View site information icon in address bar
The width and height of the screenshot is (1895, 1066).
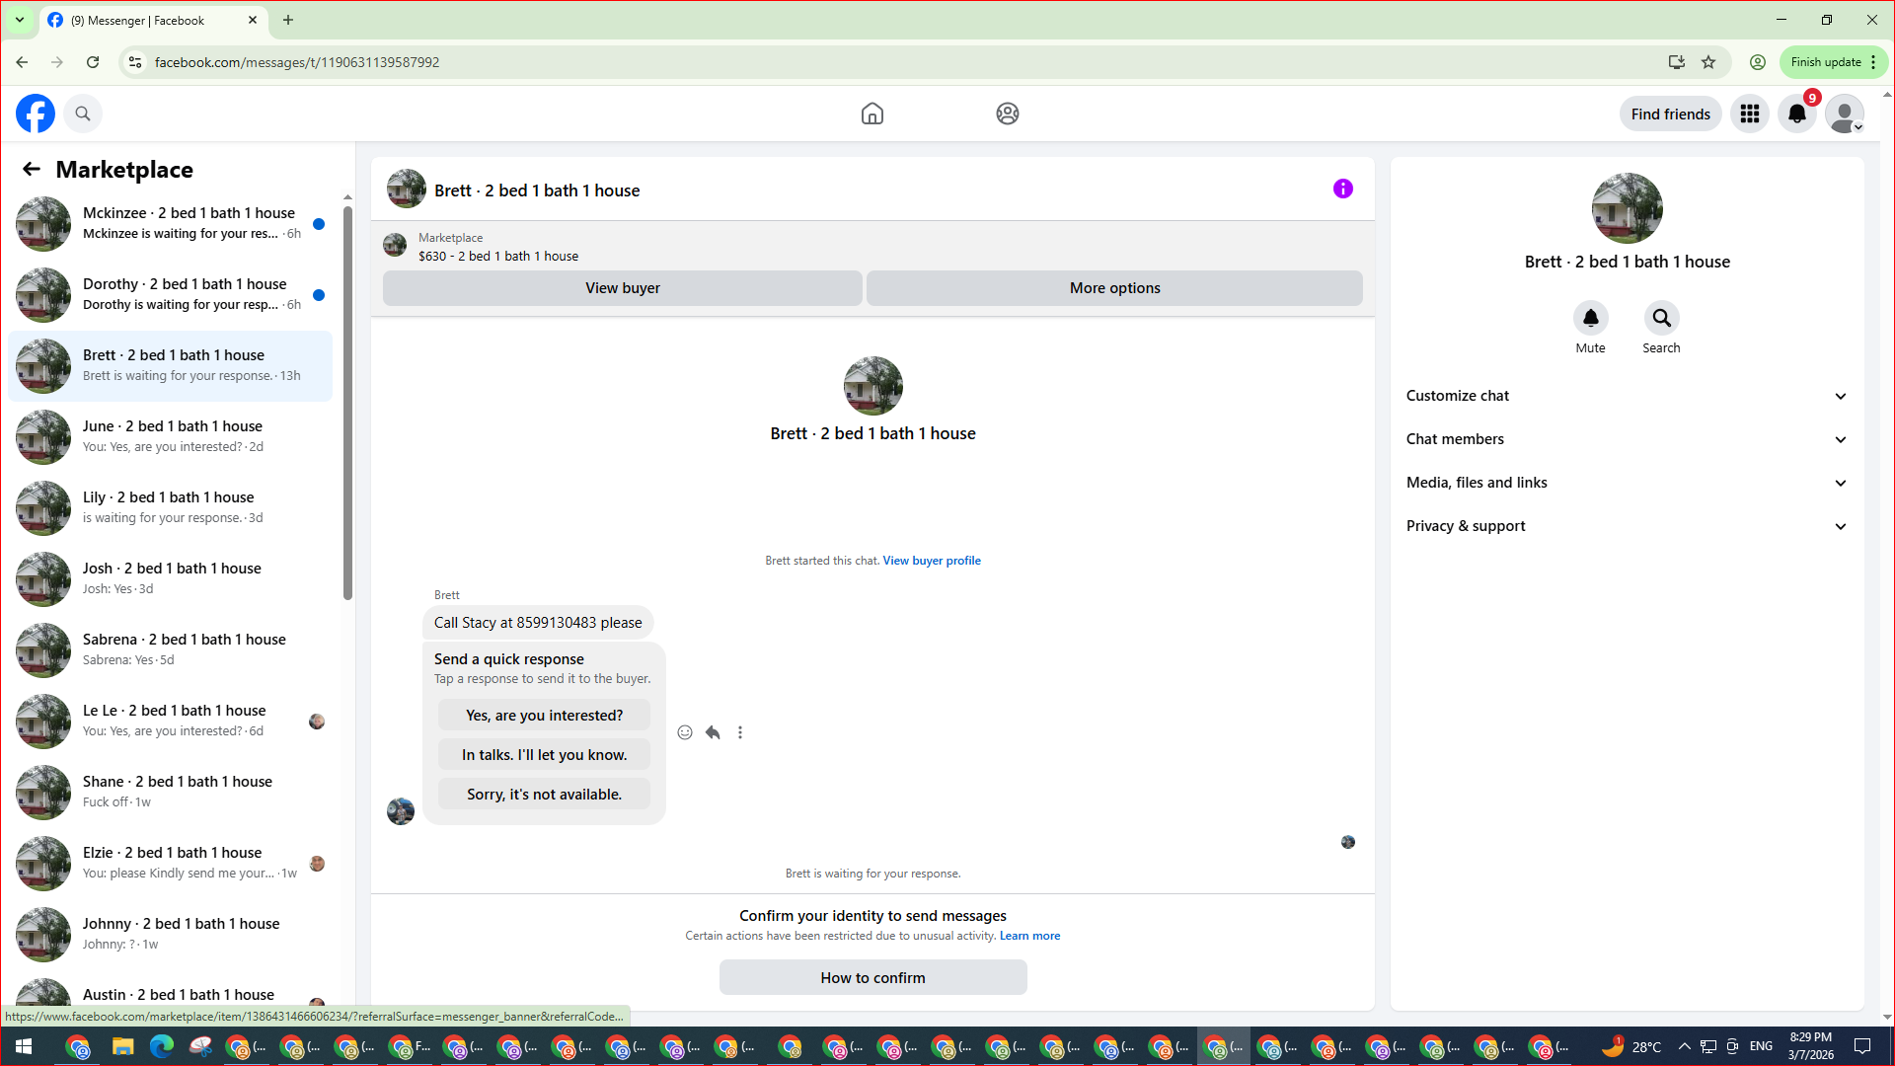pos(135,62)
